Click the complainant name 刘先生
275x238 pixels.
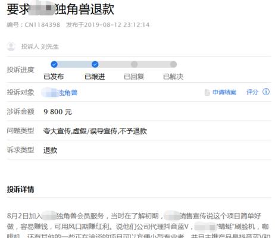click(x=50, y=46)
